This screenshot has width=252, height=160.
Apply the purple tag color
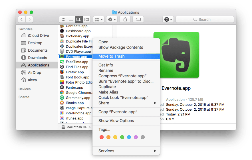tap(136, 137)
